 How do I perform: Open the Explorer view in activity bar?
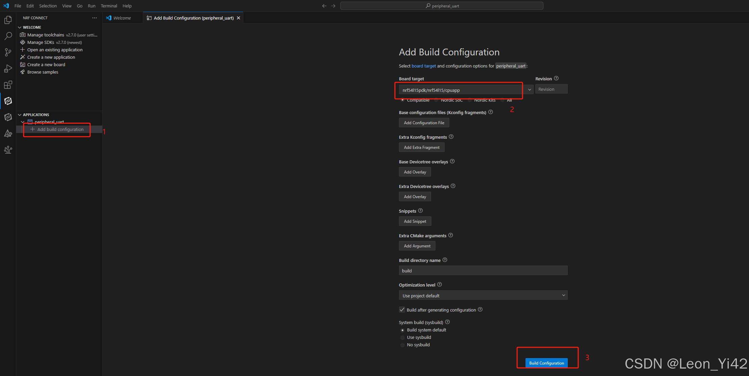pyautogui.click(x=8, y=20)
